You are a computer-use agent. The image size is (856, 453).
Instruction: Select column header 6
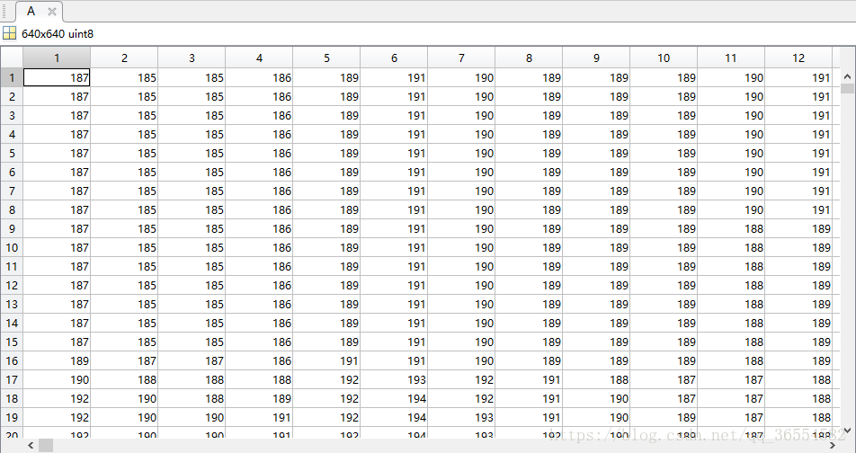pos(394,58)
